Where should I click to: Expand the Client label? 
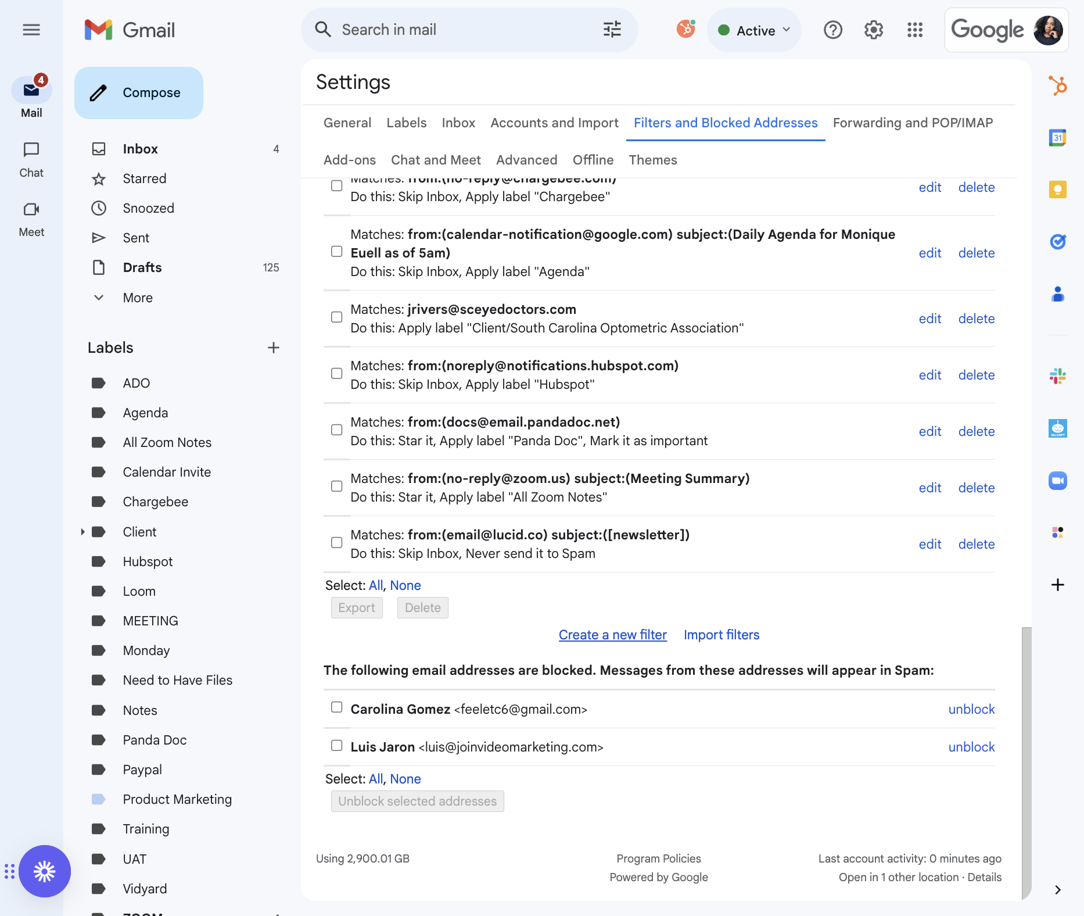tap(82, 532)
